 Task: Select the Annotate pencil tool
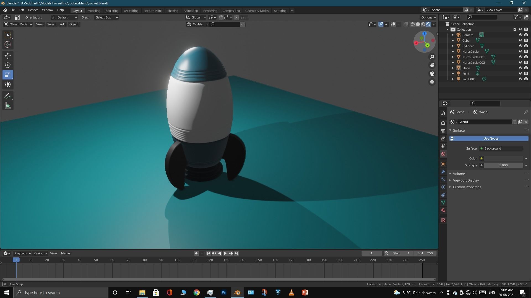[x=8, y=96]
